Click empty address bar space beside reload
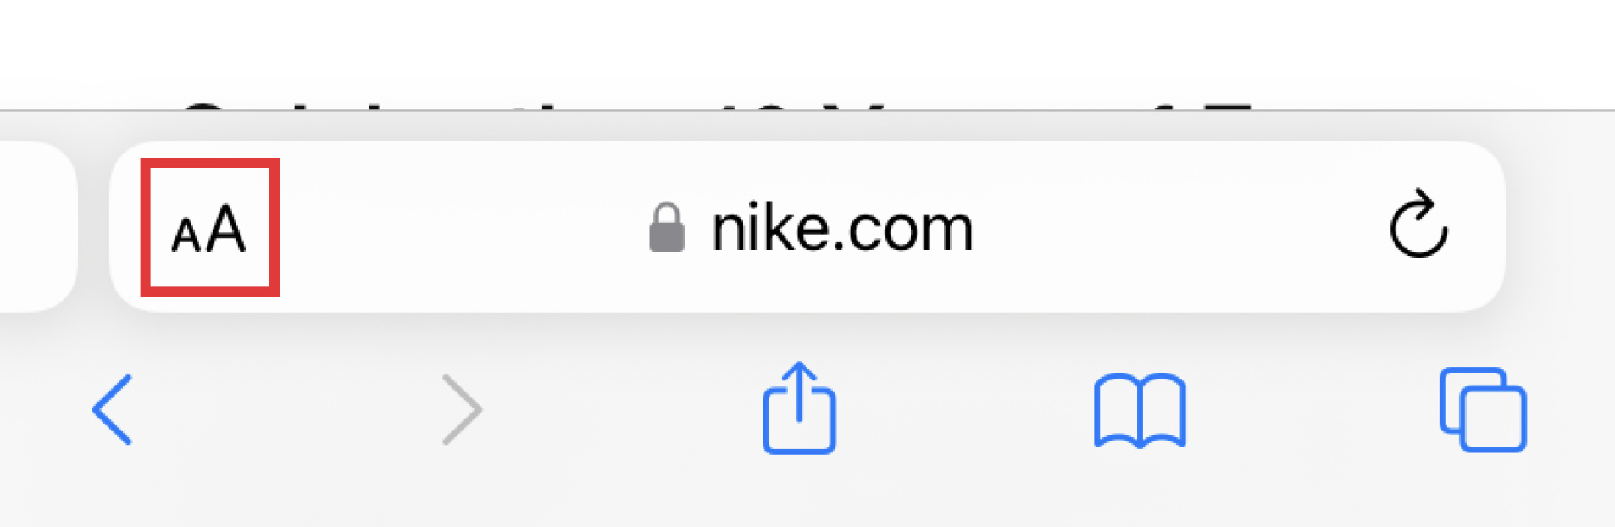 pos(1178,227)
